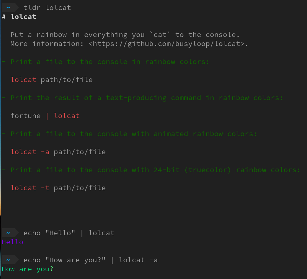Click the typed "tldr lolcat" command
The height and width of the screenshot is (279, 307).
[x=47, y=8]
